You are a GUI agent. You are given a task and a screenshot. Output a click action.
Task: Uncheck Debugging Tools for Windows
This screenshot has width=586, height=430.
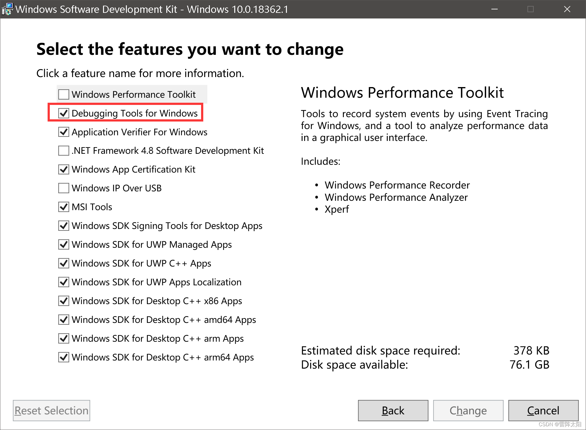(64, 113)
